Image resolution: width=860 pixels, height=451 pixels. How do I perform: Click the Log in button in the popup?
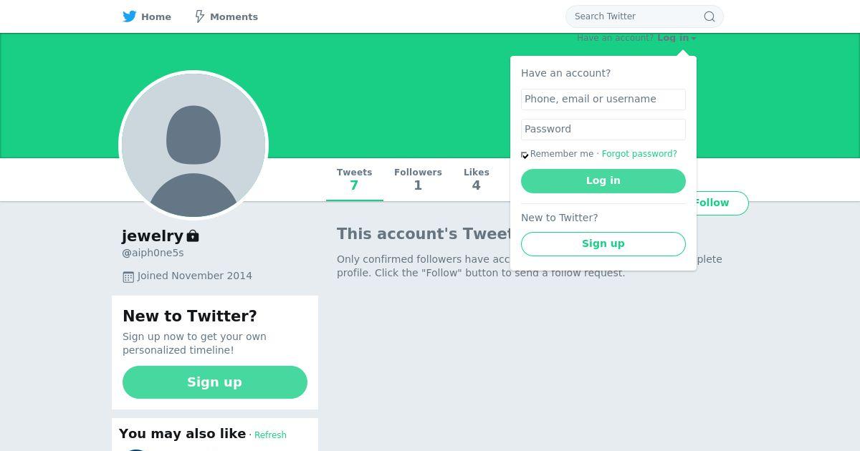[603, 181]
